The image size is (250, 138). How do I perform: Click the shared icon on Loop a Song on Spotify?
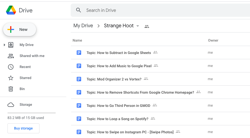[x=153, y=118]
